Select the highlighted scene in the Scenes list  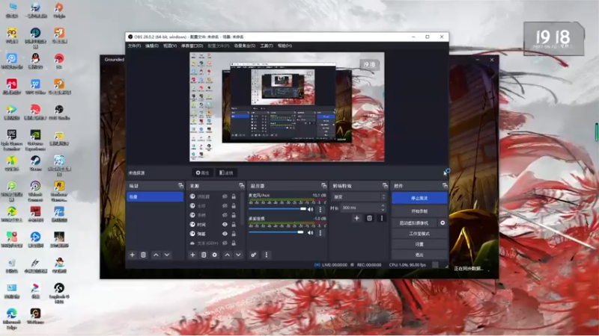coord(155,196)
